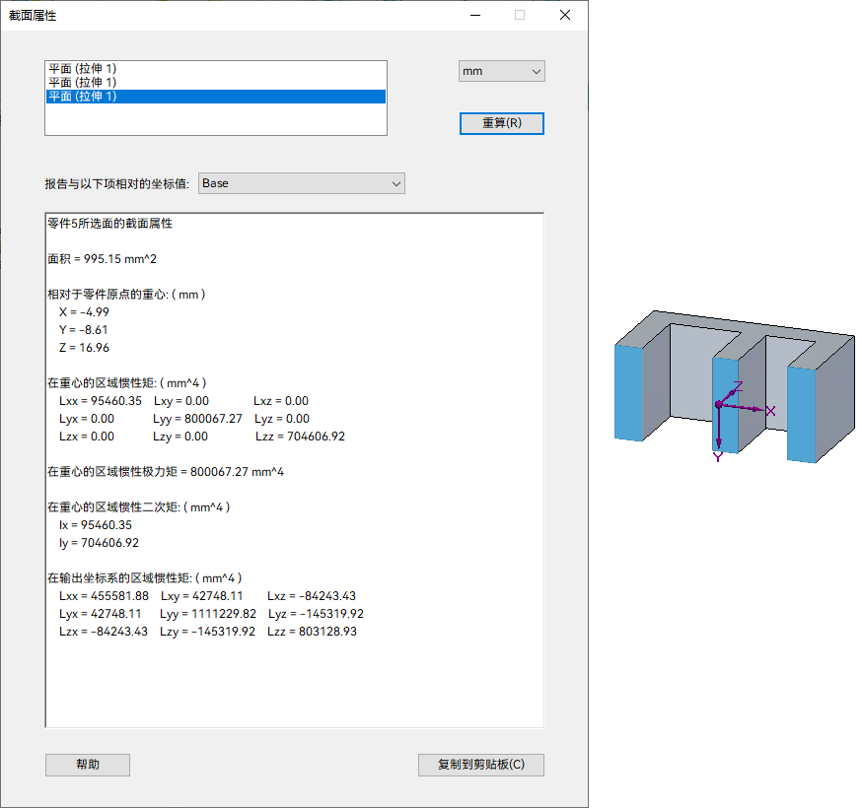Click the Z axis label of the triad

[738, 387]
